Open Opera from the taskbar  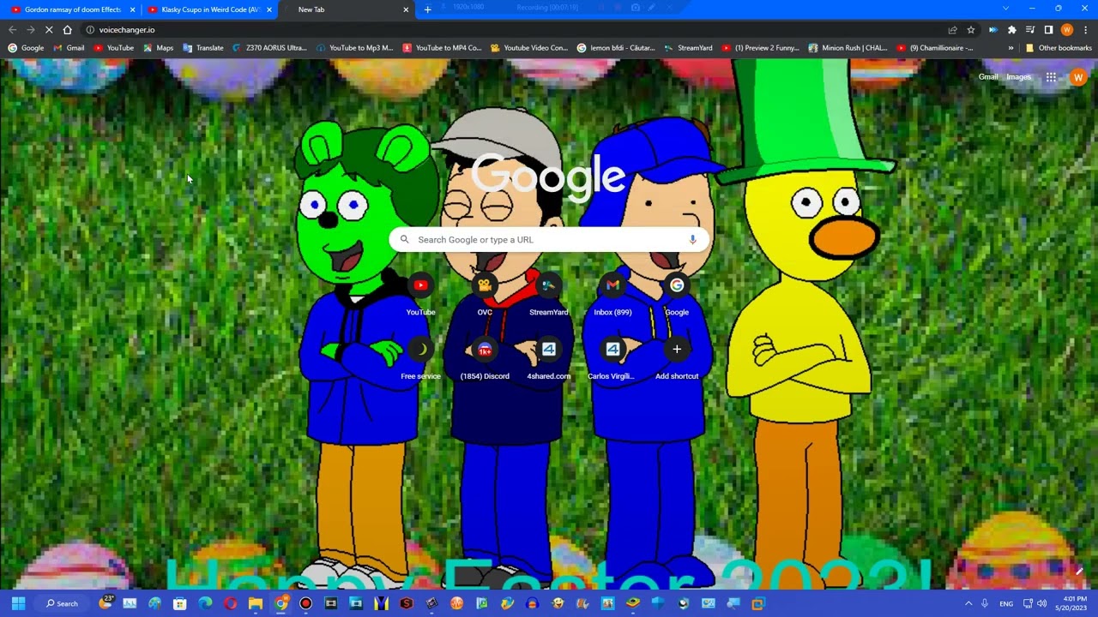[231, 603]
